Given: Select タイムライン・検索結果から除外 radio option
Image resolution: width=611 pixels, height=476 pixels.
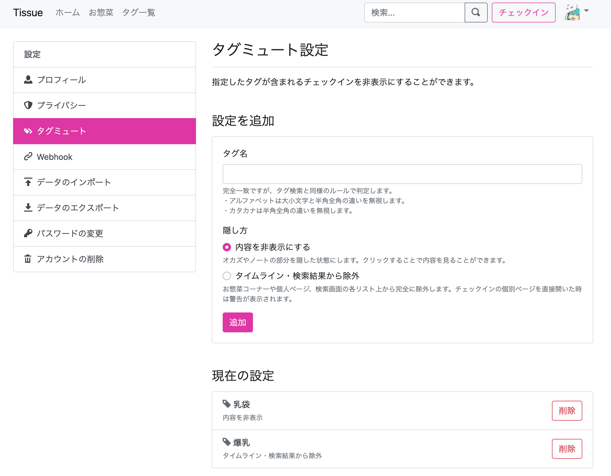Looking at the screenshot, I should (227, 276).
